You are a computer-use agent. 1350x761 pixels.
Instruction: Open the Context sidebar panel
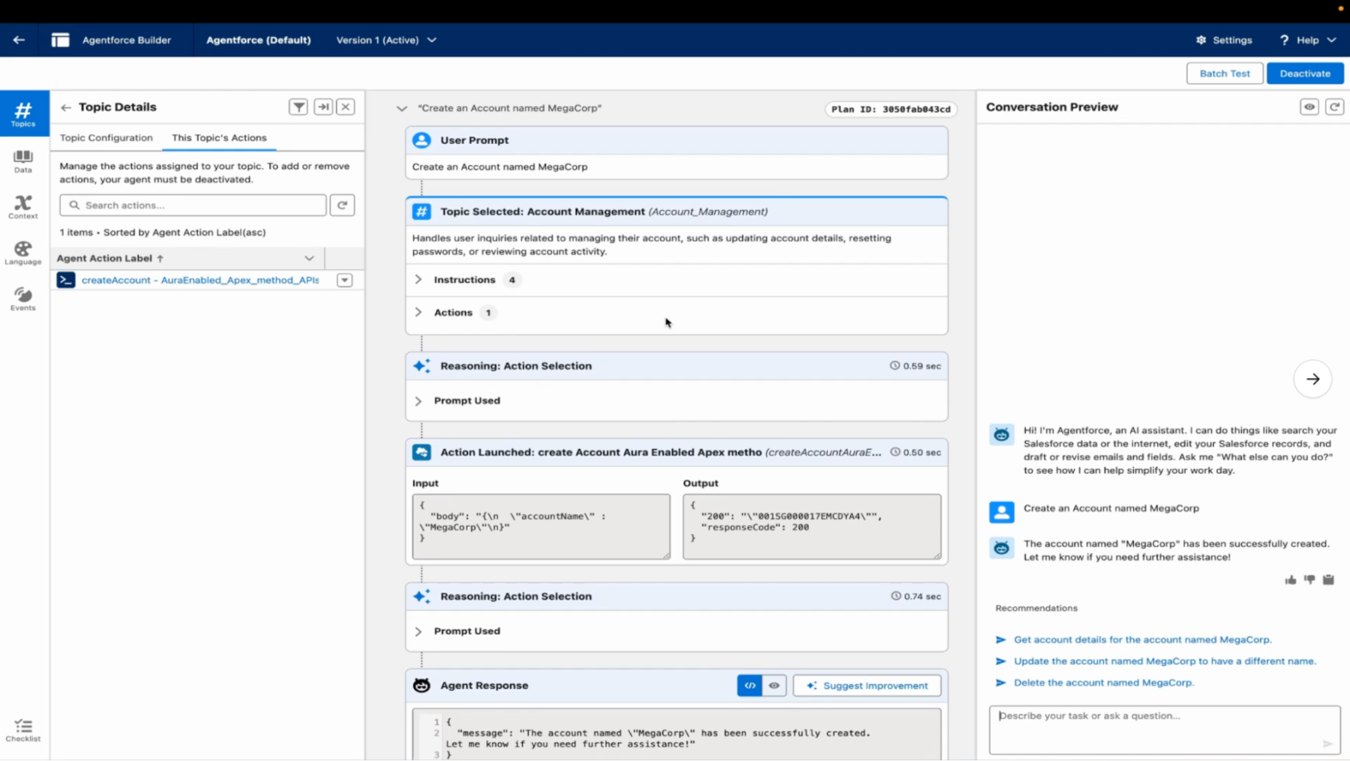pyautogui.click(x=24, y=206)
